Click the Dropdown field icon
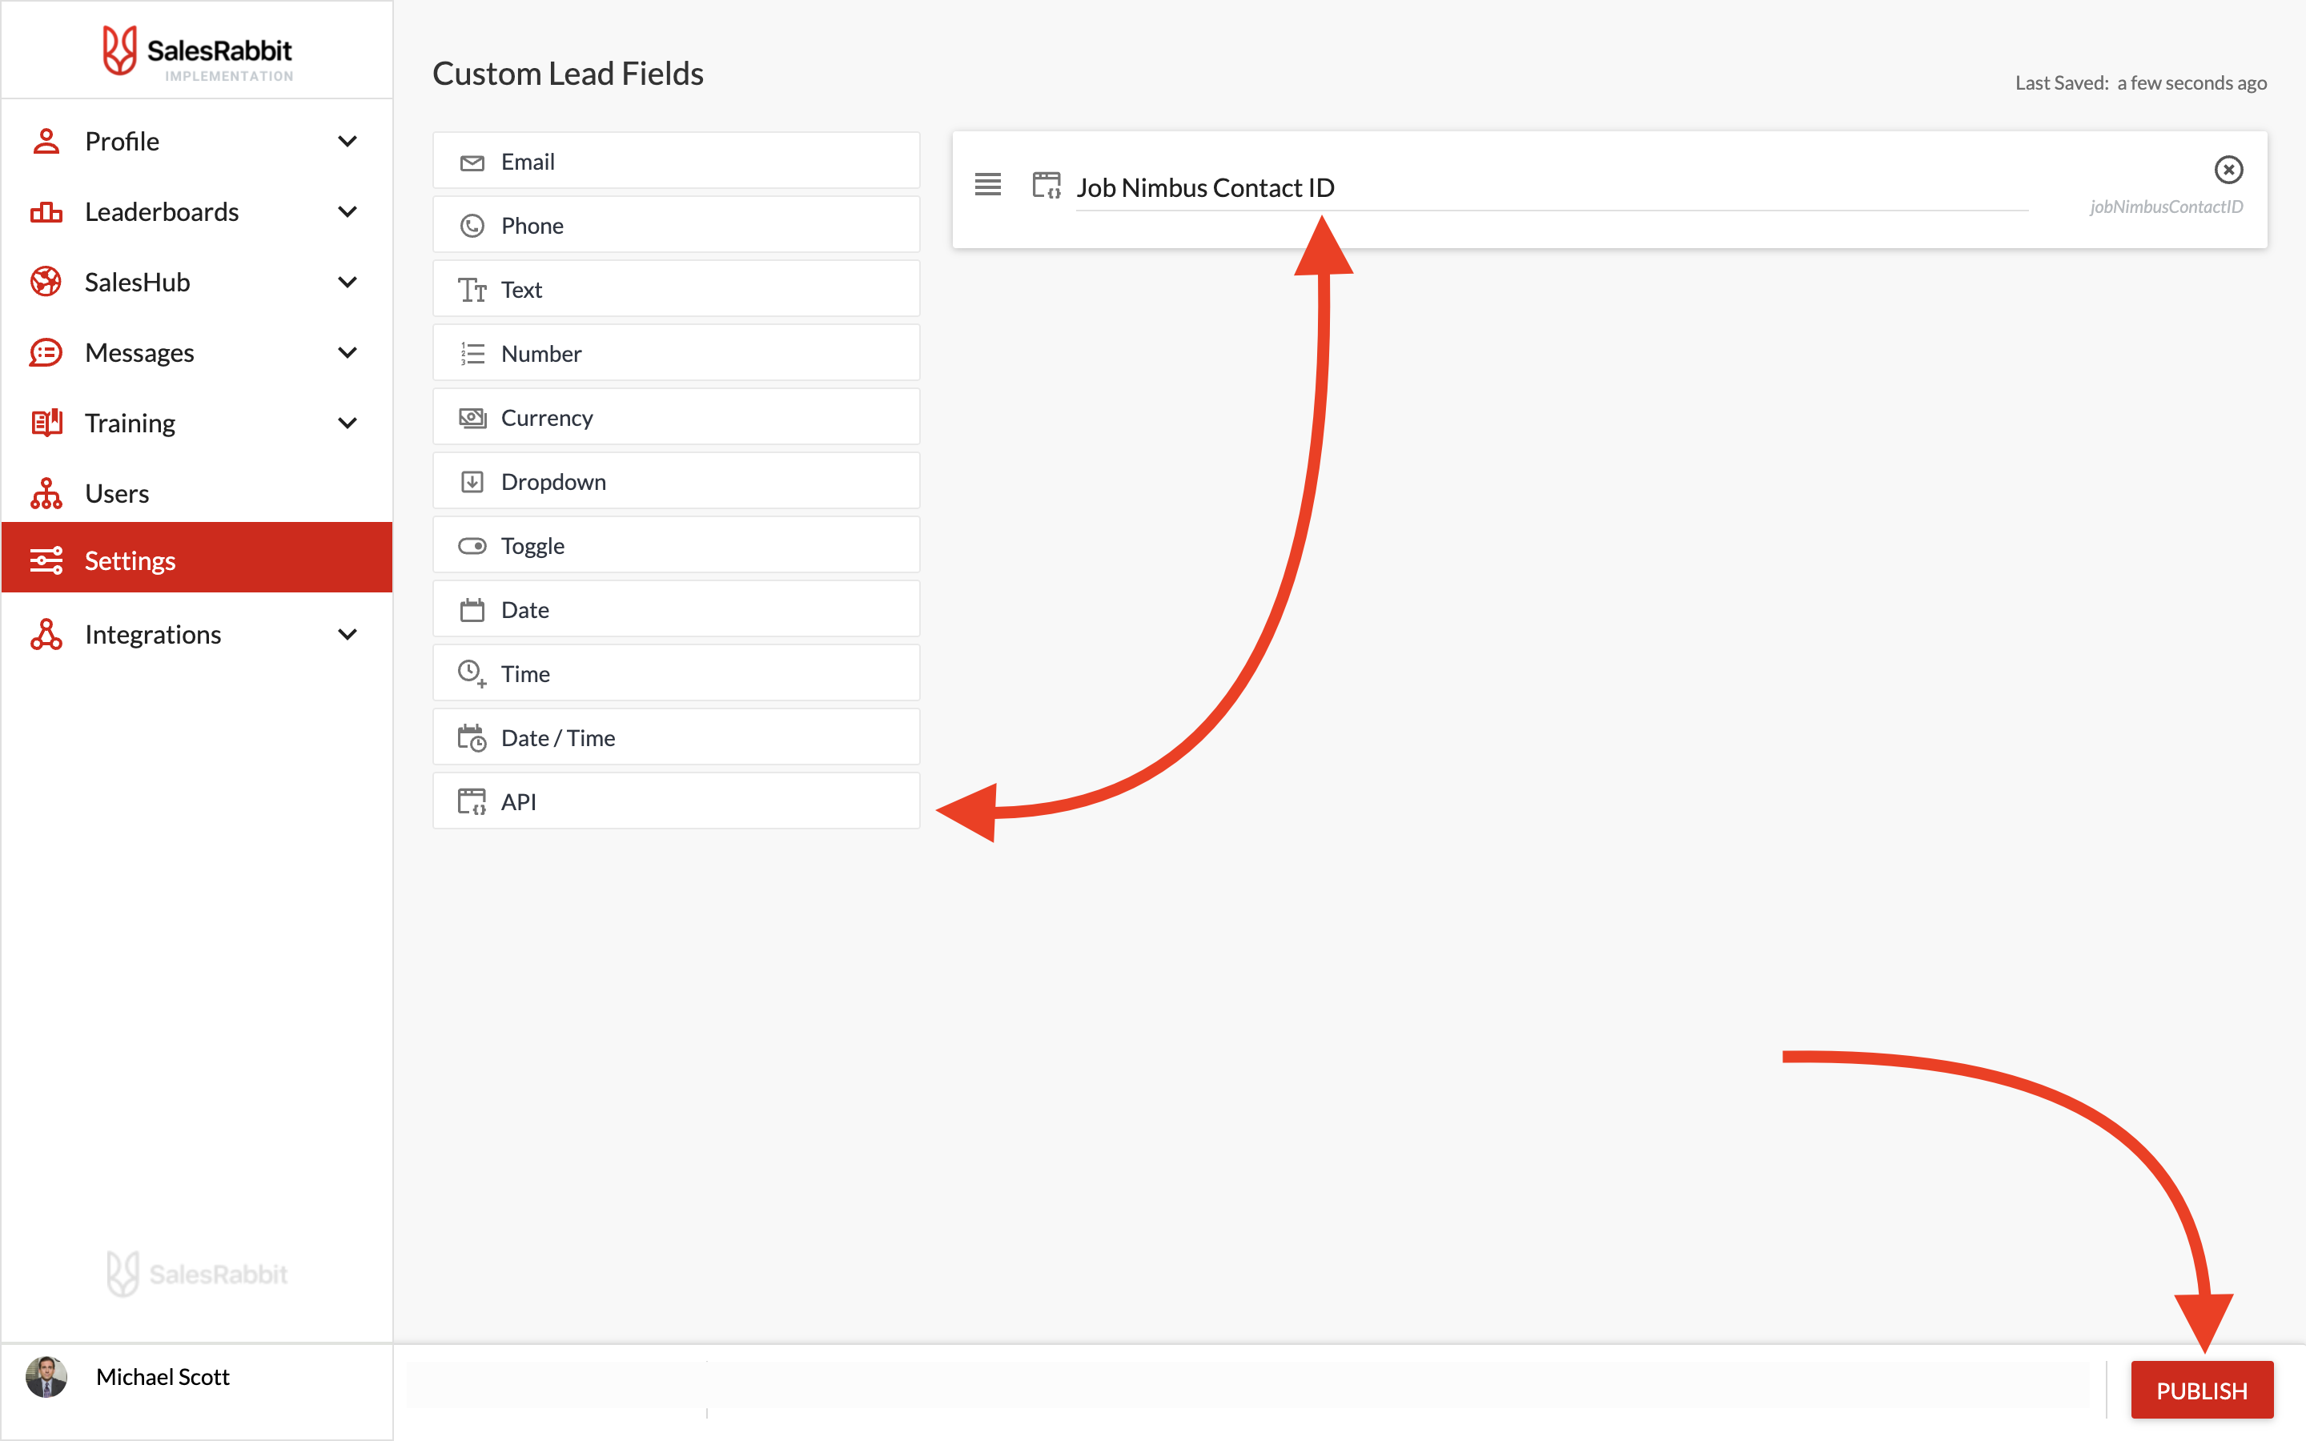The width and height of the screenshot is (2306, 1441). (x=472, y=482)
